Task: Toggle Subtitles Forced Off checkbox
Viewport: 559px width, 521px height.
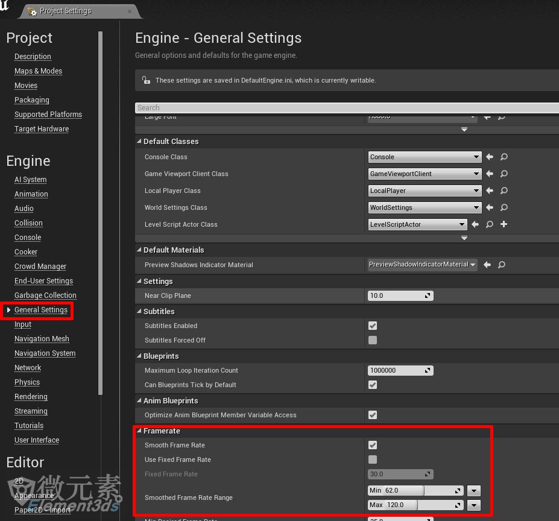Action: [x=373, y=340]
